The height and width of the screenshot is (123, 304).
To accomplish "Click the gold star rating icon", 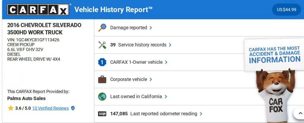I will click(11, 108).
